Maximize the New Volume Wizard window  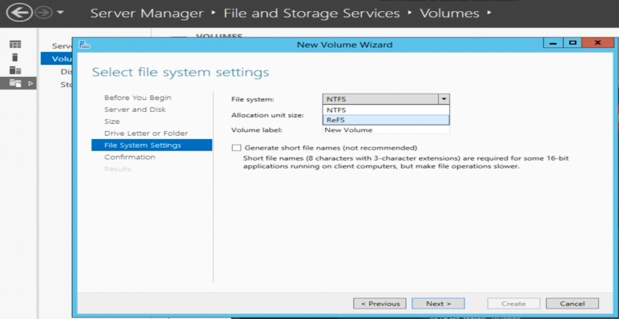[x=572, y=43]
